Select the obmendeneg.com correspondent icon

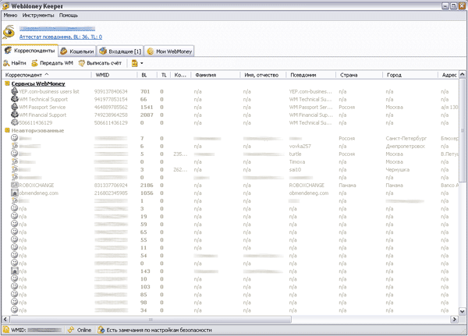tap(14, 193)
